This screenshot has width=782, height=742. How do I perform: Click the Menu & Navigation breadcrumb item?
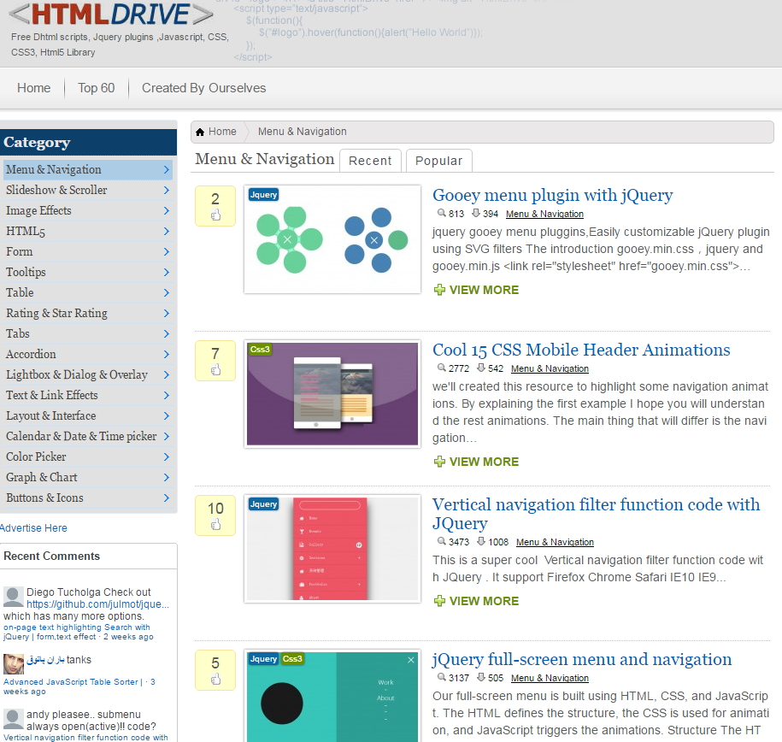(x=303, y=132)
